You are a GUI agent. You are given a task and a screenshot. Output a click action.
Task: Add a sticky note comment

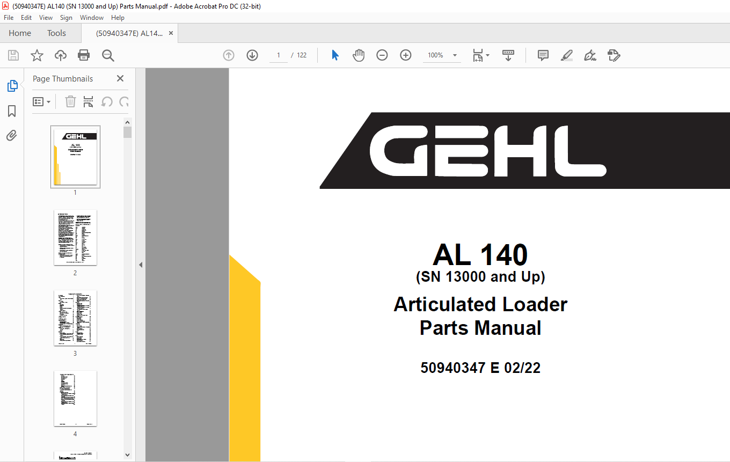tap(543, 55)
